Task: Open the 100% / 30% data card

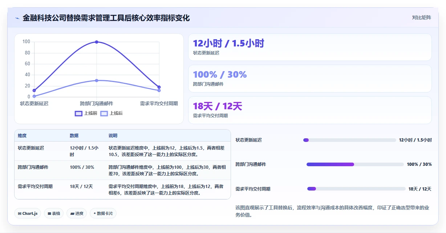Action: click(x=310, y=78)
